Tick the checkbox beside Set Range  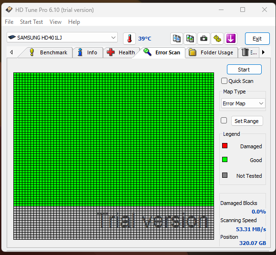point(224,121)
